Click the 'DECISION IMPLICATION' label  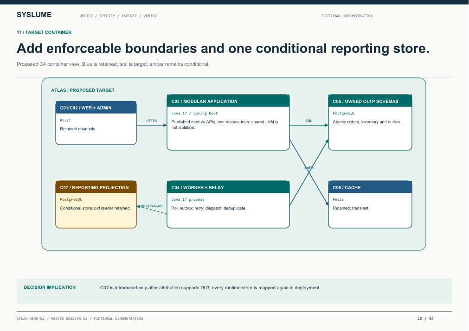pos(50,287)
